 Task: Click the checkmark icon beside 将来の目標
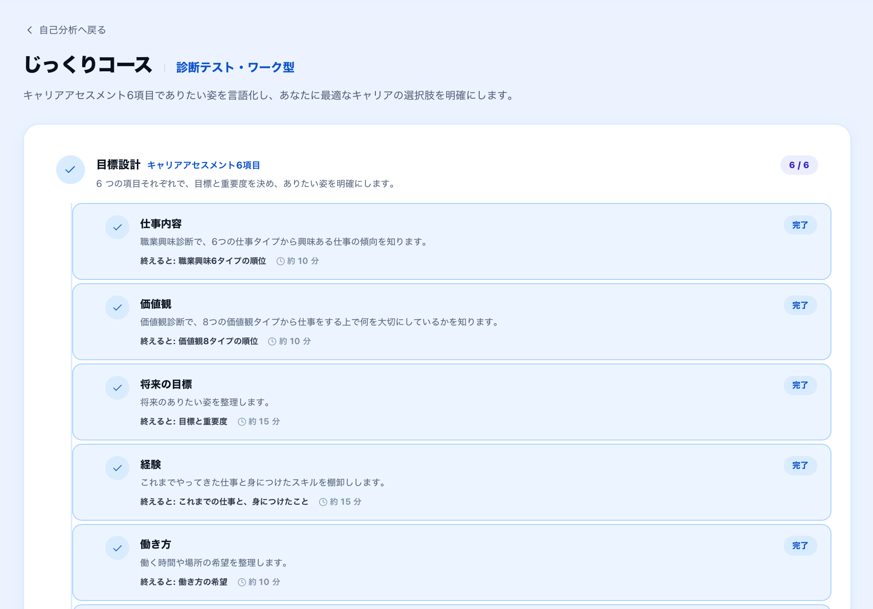[118, 388]
